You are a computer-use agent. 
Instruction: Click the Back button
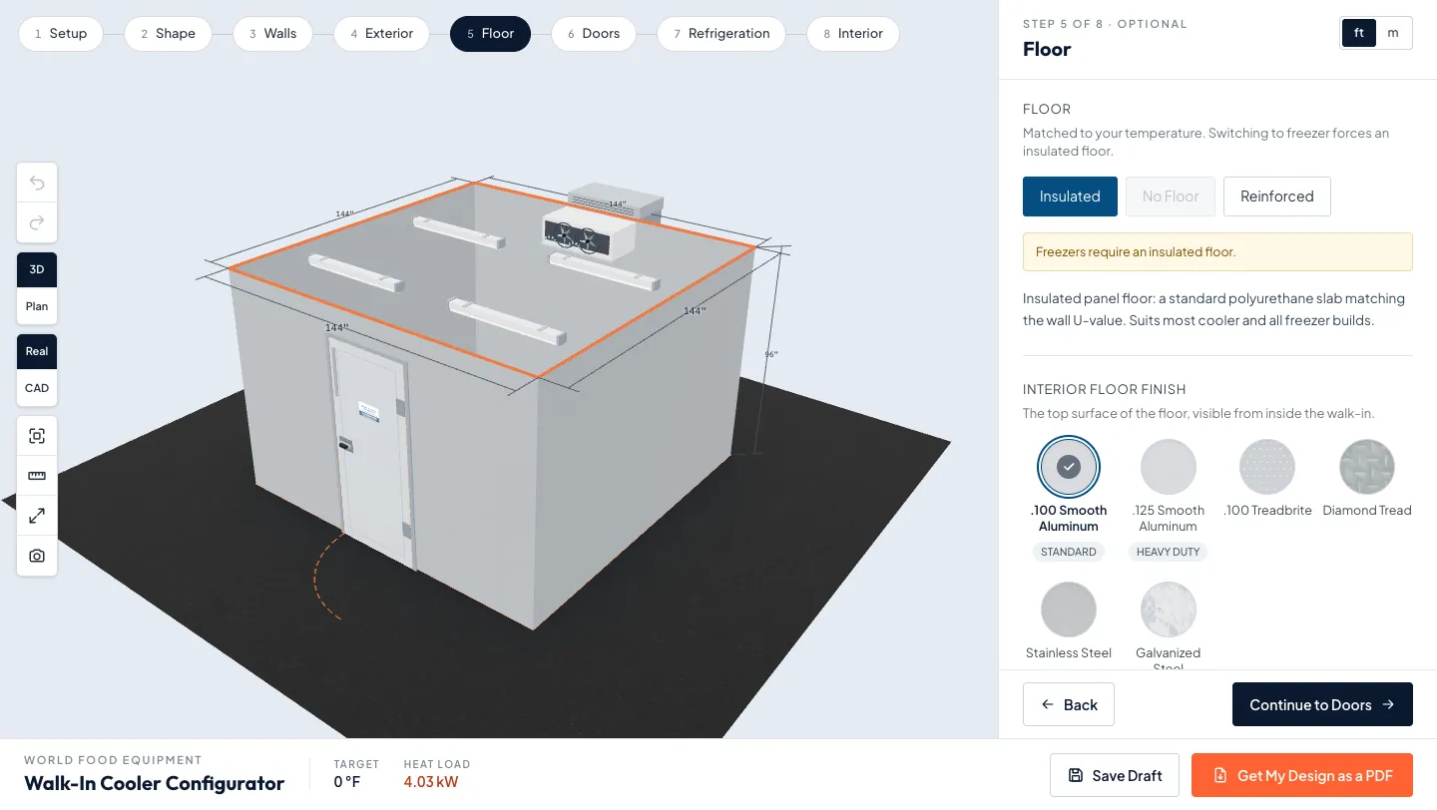[1069, 704]
